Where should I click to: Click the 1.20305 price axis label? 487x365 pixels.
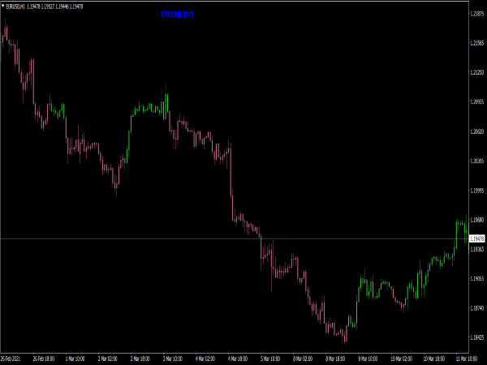click(477, 161)
